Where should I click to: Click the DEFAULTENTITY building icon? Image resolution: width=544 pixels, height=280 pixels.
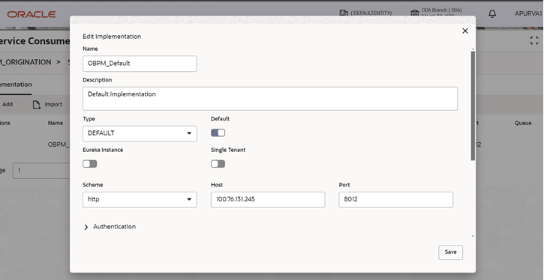[x=344, y=13]
